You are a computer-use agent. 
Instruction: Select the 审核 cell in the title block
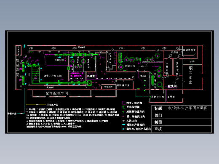[158, 129]
